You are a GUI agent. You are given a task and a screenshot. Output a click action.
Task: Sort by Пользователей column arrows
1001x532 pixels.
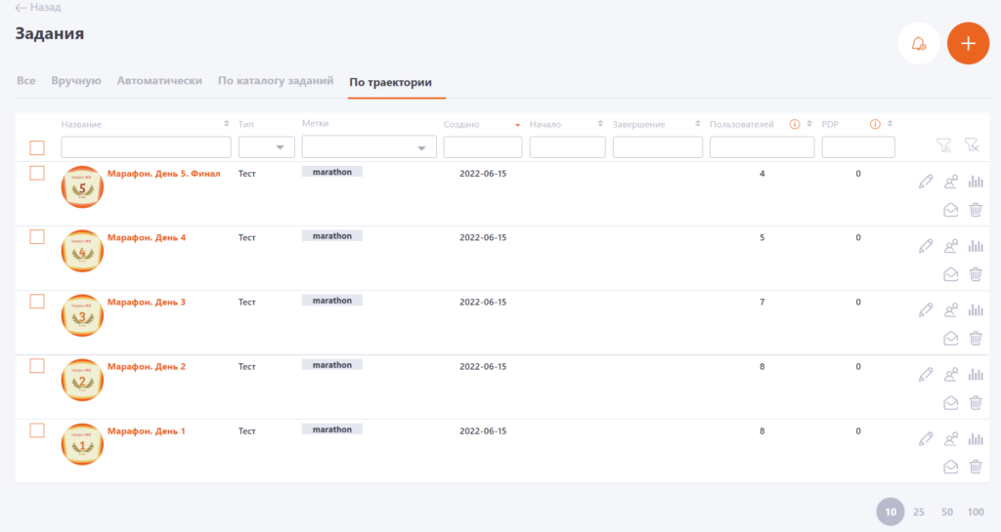[x=808, y=124]
